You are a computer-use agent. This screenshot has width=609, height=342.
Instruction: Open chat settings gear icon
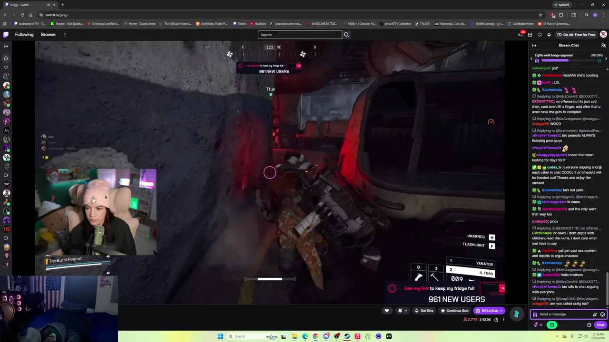tap(589, 325)
